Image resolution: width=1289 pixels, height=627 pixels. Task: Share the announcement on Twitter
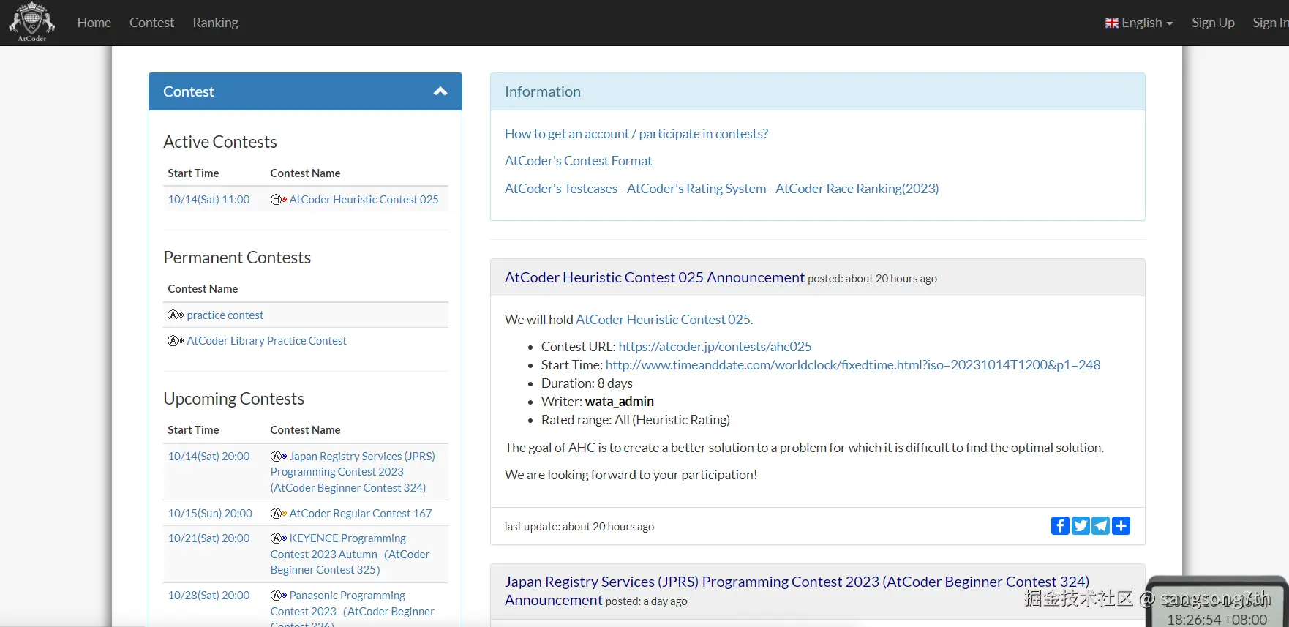pyautogui.click(x=1081, y=525)
